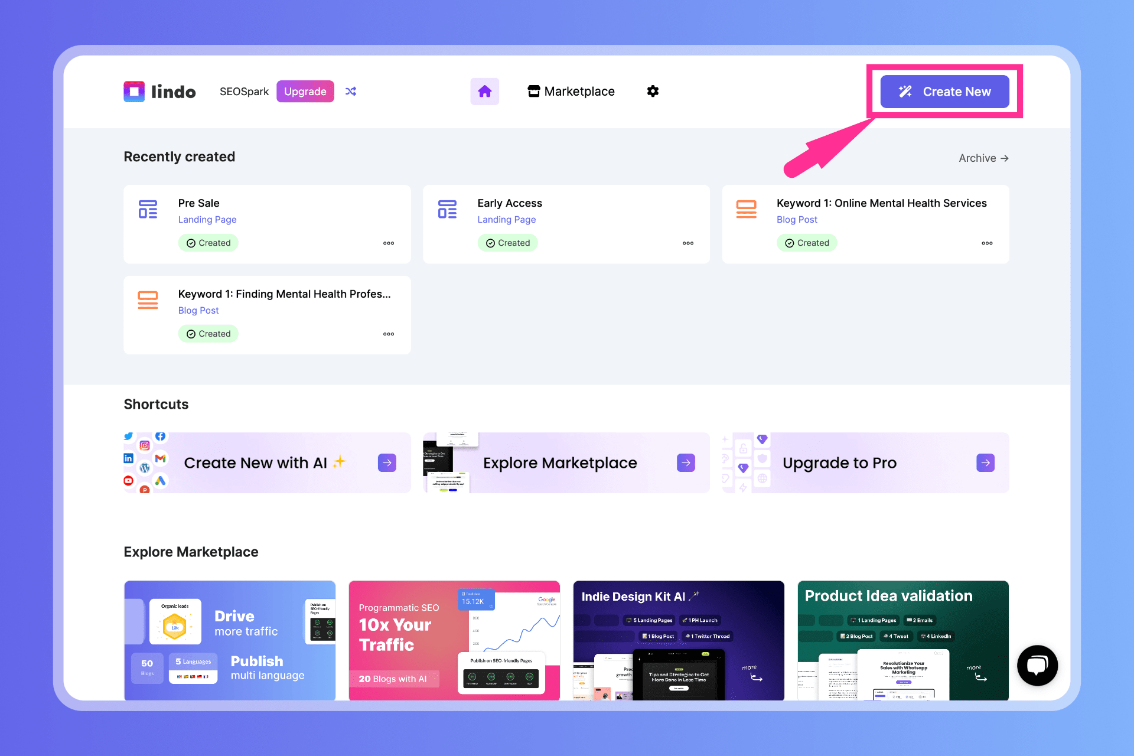Open the chat support bubble
The image size is (1134, 756).
click(1037, 666)
